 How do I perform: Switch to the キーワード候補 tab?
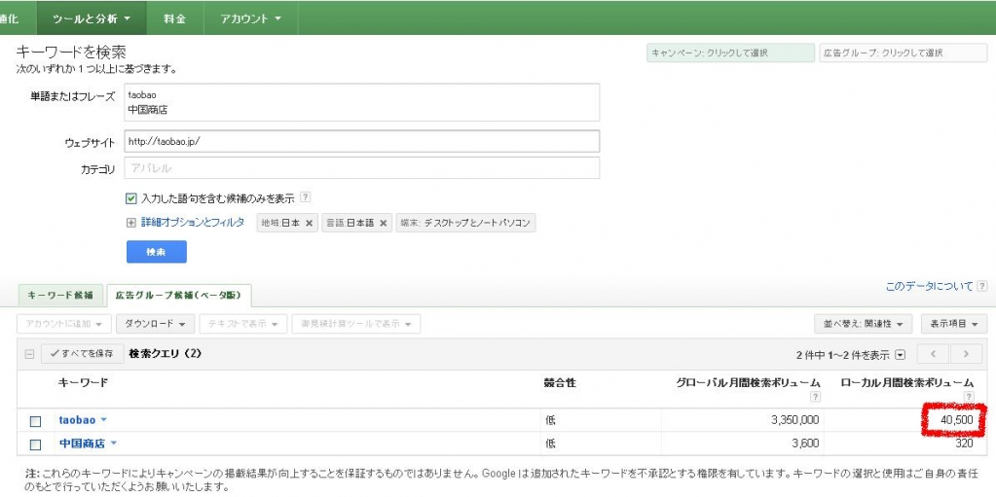(60, 295)
